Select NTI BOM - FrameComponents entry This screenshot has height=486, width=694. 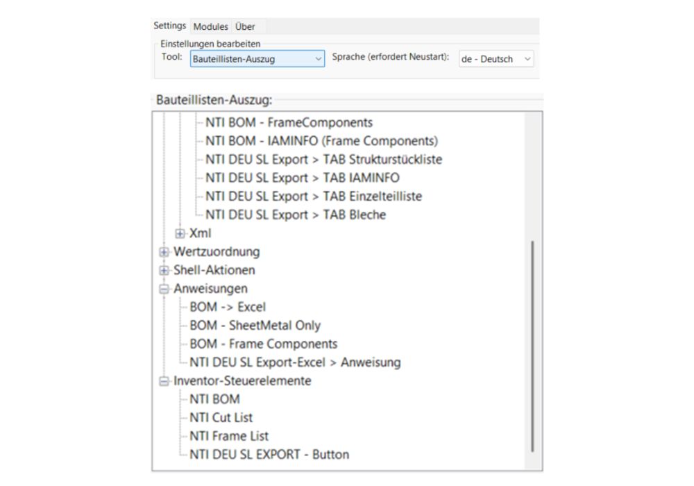[289, 122]
